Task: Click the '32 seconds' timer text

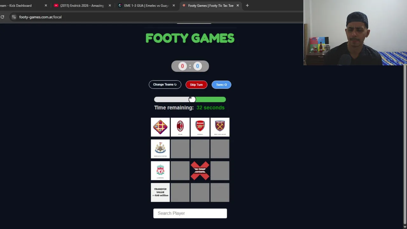Action: [x=210, y=108]
